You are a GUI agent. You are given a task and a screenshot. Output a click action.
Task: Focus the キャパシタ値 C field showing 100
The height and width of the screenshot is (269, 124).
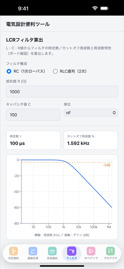click(33, 115)
